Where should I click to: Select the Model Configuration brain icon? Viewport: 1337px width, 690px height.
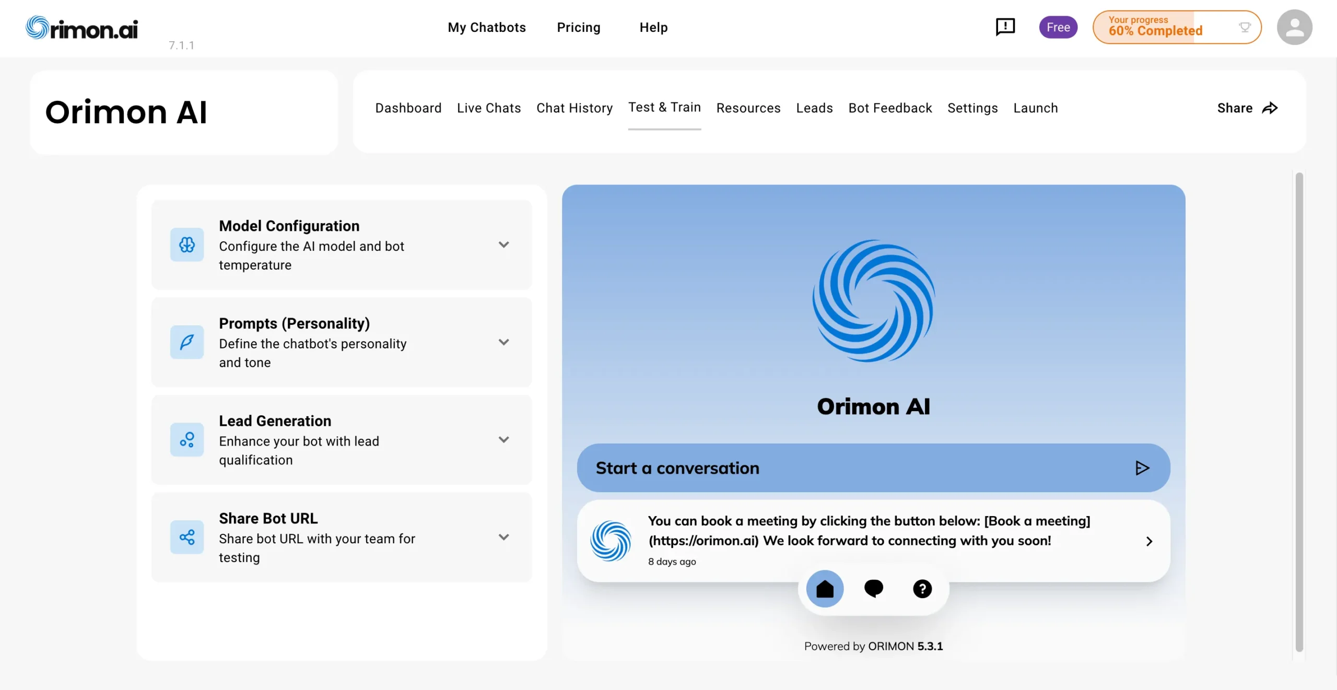point(186,244)
